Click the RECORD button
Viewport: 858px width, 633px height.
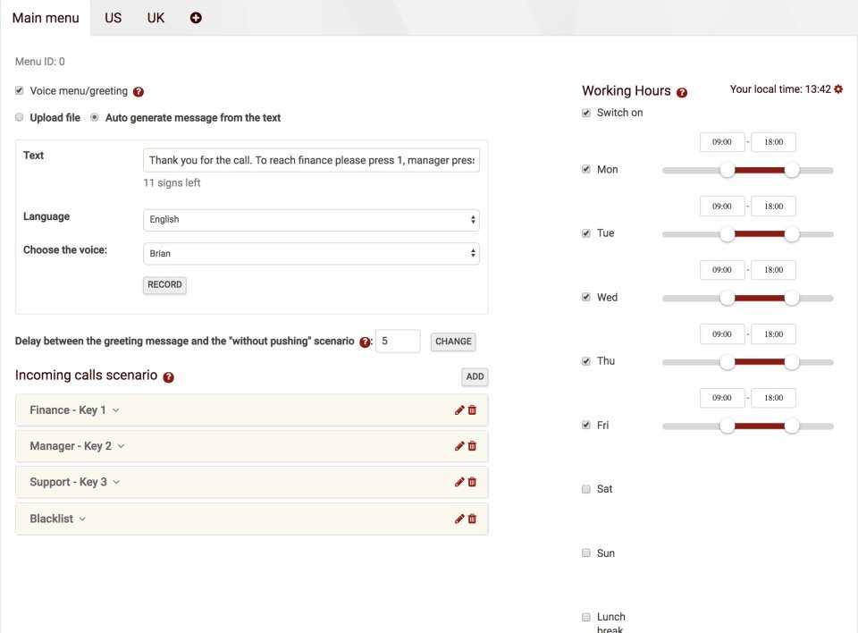point(164,284)
